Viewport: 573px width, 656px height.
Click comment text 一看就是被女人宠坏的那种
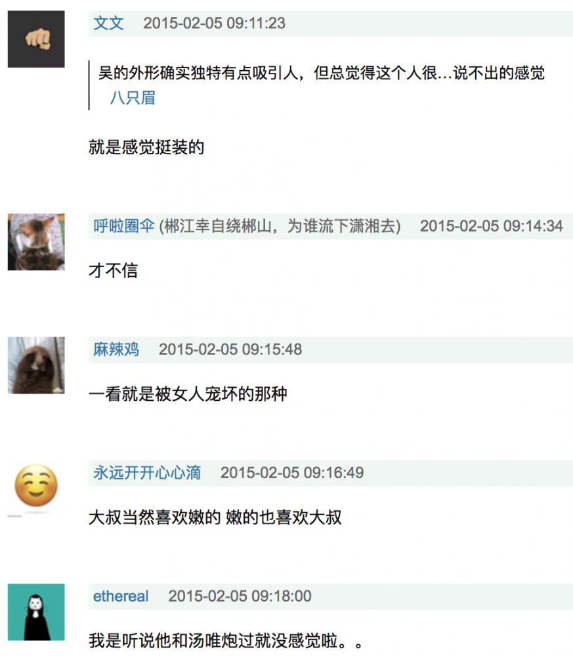click(x=188, y=394)
